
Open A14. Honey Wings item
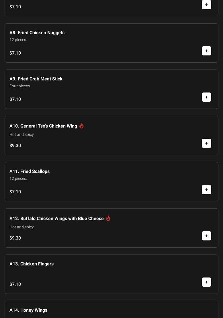click(x=28, y=310)
